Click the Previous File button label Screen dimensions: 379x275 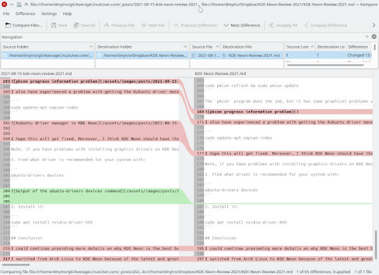tap(123, 25)
